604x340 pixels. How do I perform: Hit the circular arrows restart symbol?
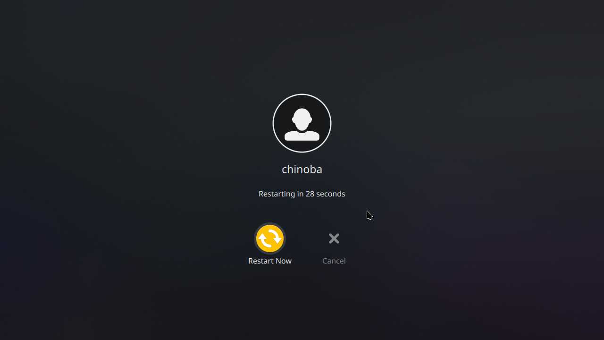[x=270, y=238]
